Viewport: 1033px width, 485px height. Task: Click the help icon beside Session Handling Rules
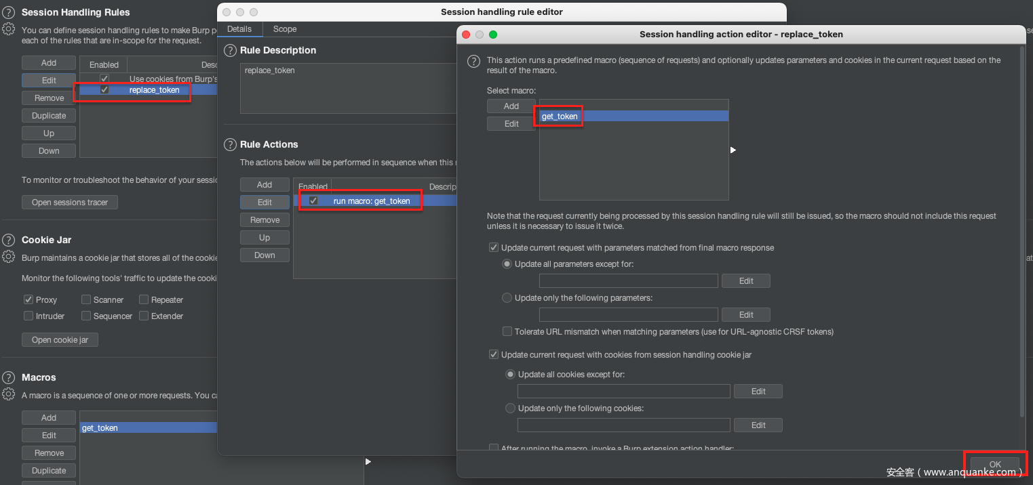9,13
